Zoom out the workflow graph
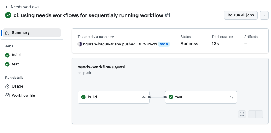 point(252,114)
